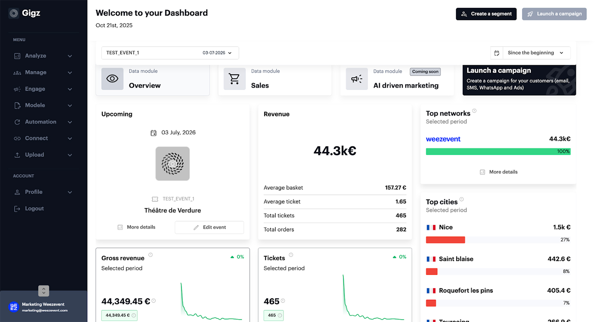Click the calendar icon beside the period selector
The image size is (595, 322).
coord(497,53)
